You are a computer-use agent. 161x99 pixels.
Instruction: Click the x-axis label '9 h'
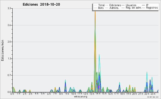[67, 94]
